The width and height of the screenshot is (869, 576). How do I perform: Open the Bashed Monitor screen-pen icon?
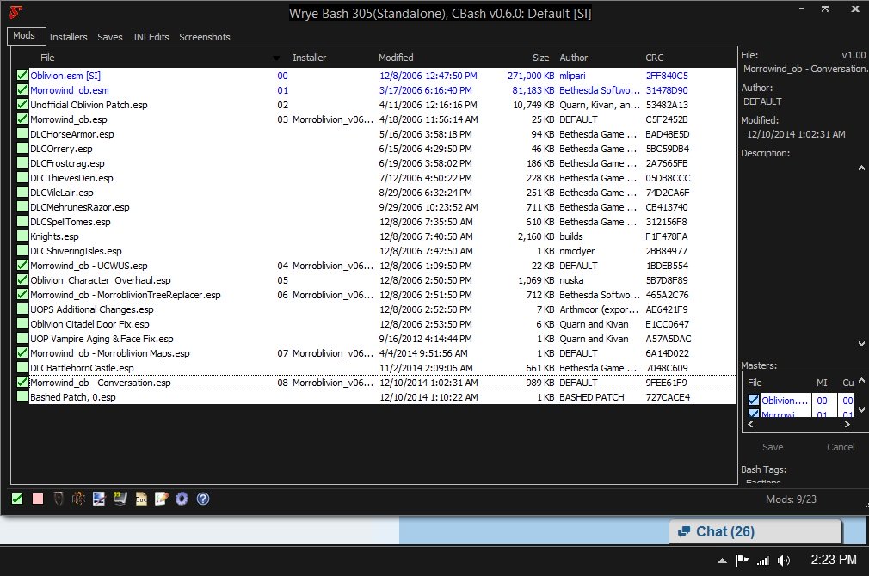99,499
